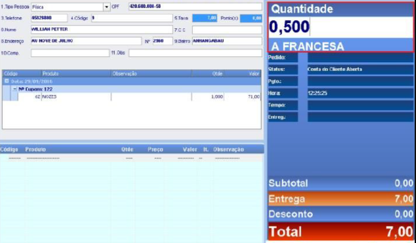Sort by Produto column in history table
The width and height of the screenshot is (416, 243).
click(76, 73)
